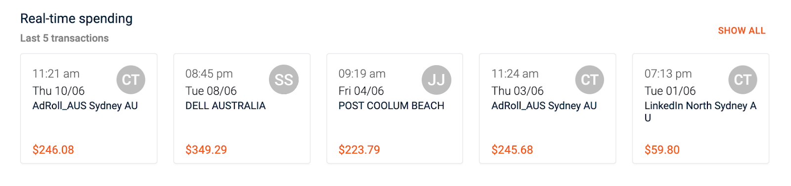
Task: Select the $349.29 amount for Dell Australia
Action: click(206, 149)
